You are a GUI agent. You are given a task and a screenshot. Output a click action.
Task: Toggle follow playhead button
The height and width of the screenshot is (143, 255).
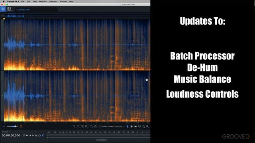[x=43, y=135]
